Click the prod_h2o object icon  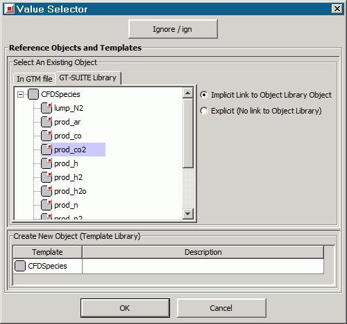click(x=46, y=191)
